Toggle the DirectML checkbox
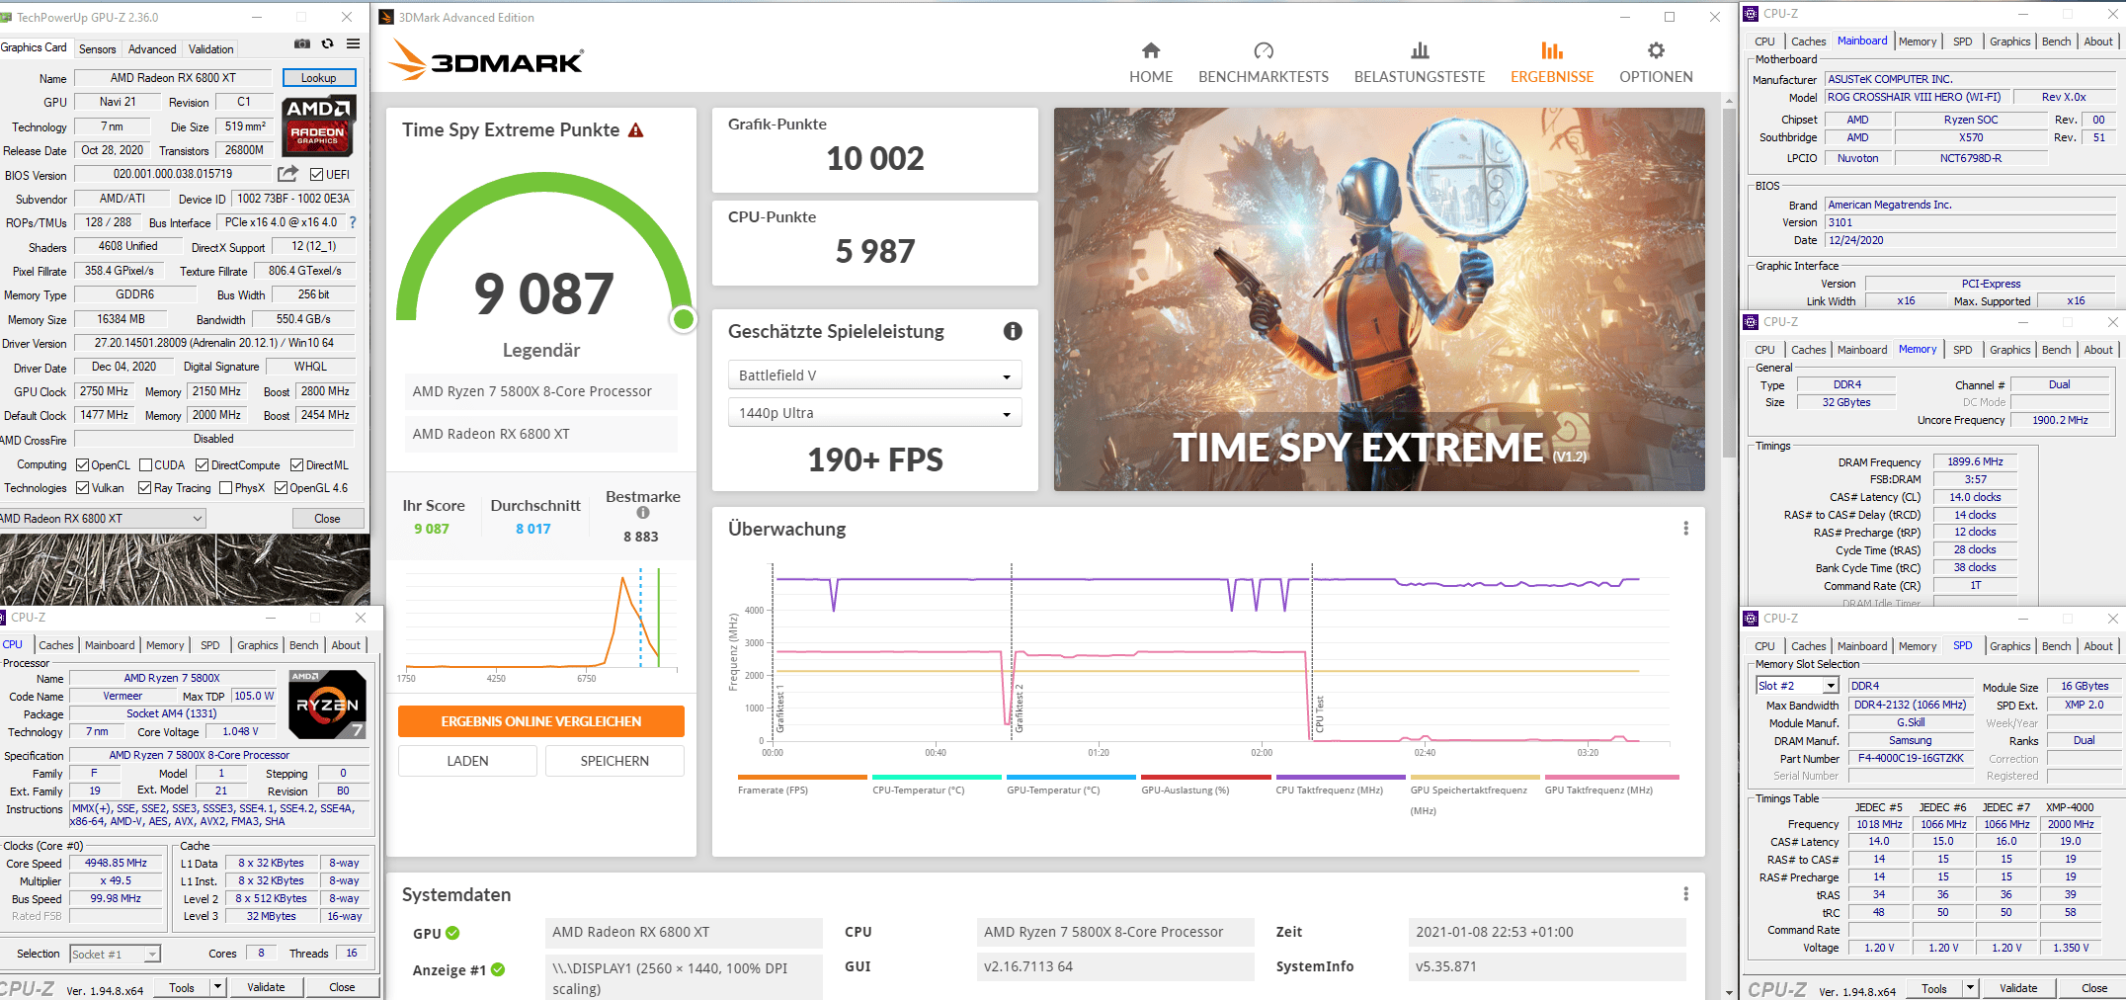This screenshot has height=1000, width=2126. coord(296,465)
